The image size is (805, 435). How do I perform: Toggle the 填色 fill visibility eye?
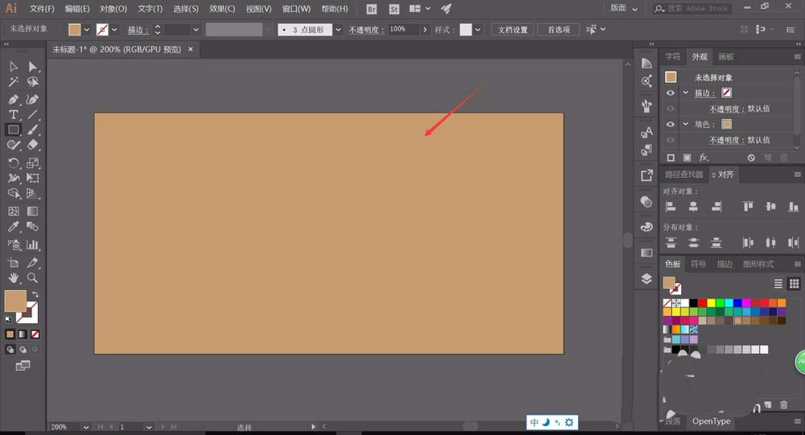(671, 124)
